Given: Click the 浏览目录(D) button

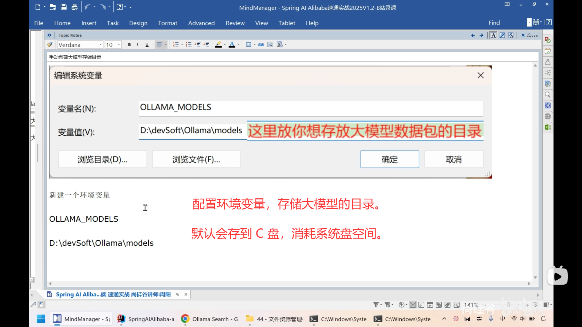Looking at the screenshot, I should pos(102,159).
